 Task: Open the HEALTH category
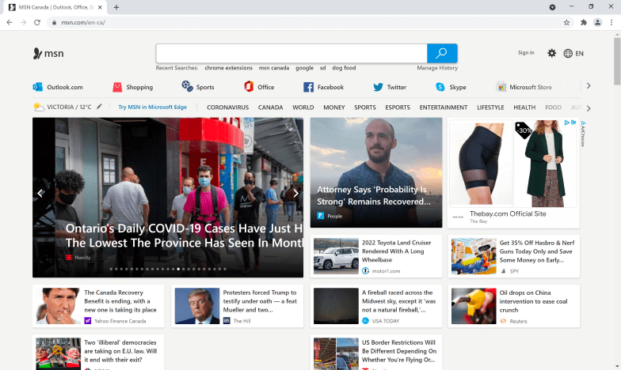click(524, 108)
